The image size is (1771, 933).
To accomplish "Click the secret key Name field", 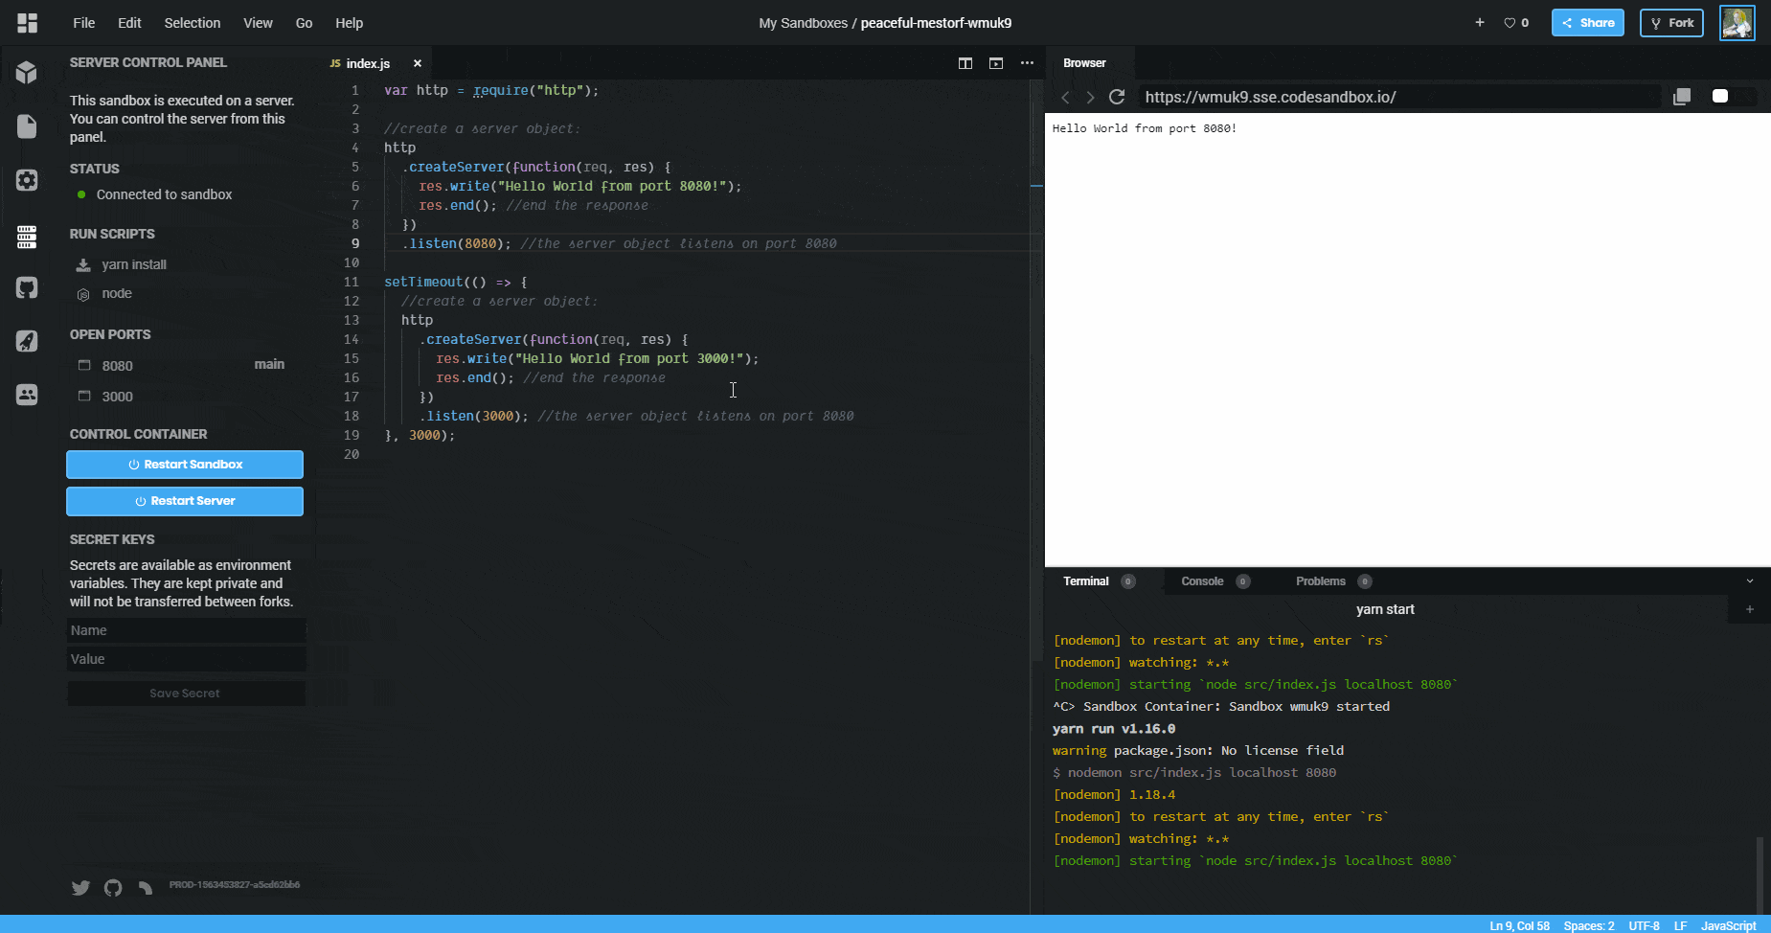I will point(186,630).
